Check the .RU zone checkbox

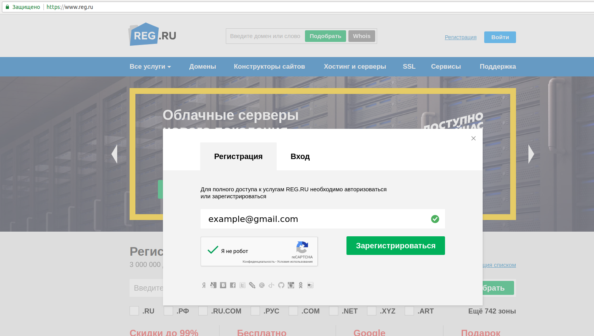point(134,311)
